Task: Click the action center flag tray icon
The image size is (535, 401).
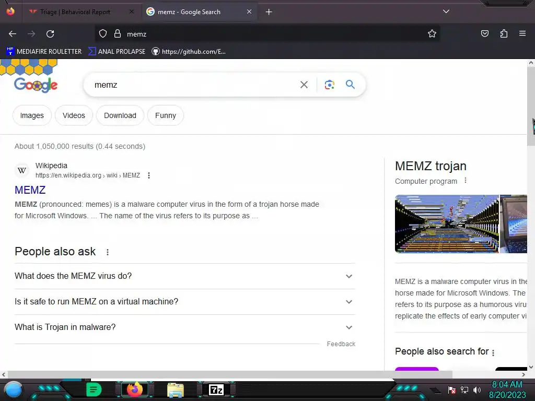Action: coord(452,390)
